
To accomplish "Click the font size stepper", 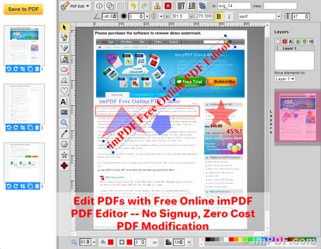I will [x=307, y=17].
